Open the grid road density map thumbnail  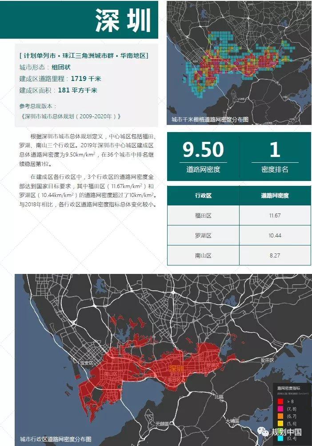click(239, 63)
